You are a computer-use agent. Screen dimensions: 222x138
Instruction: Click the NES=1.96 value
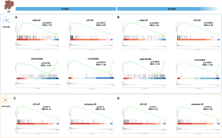(x=208, y=109)
